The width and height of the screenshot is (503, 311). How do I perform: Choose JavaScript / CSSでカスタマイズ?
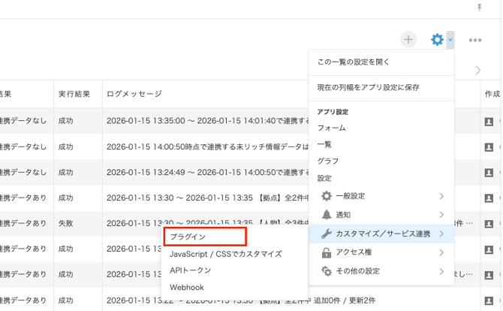pos(225,254)
